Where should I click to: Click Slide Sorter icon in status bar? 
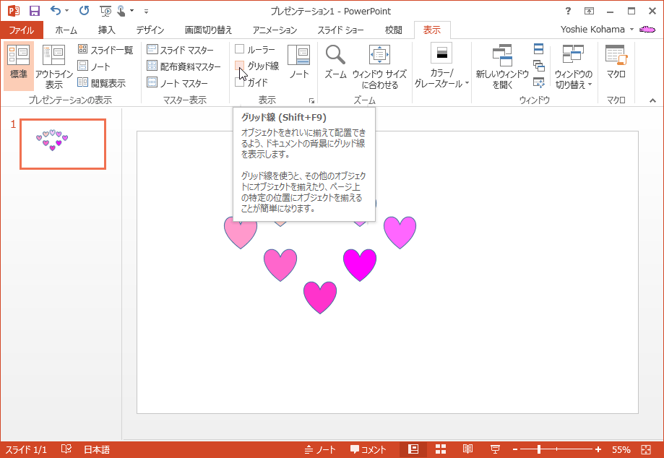point(441,449)
